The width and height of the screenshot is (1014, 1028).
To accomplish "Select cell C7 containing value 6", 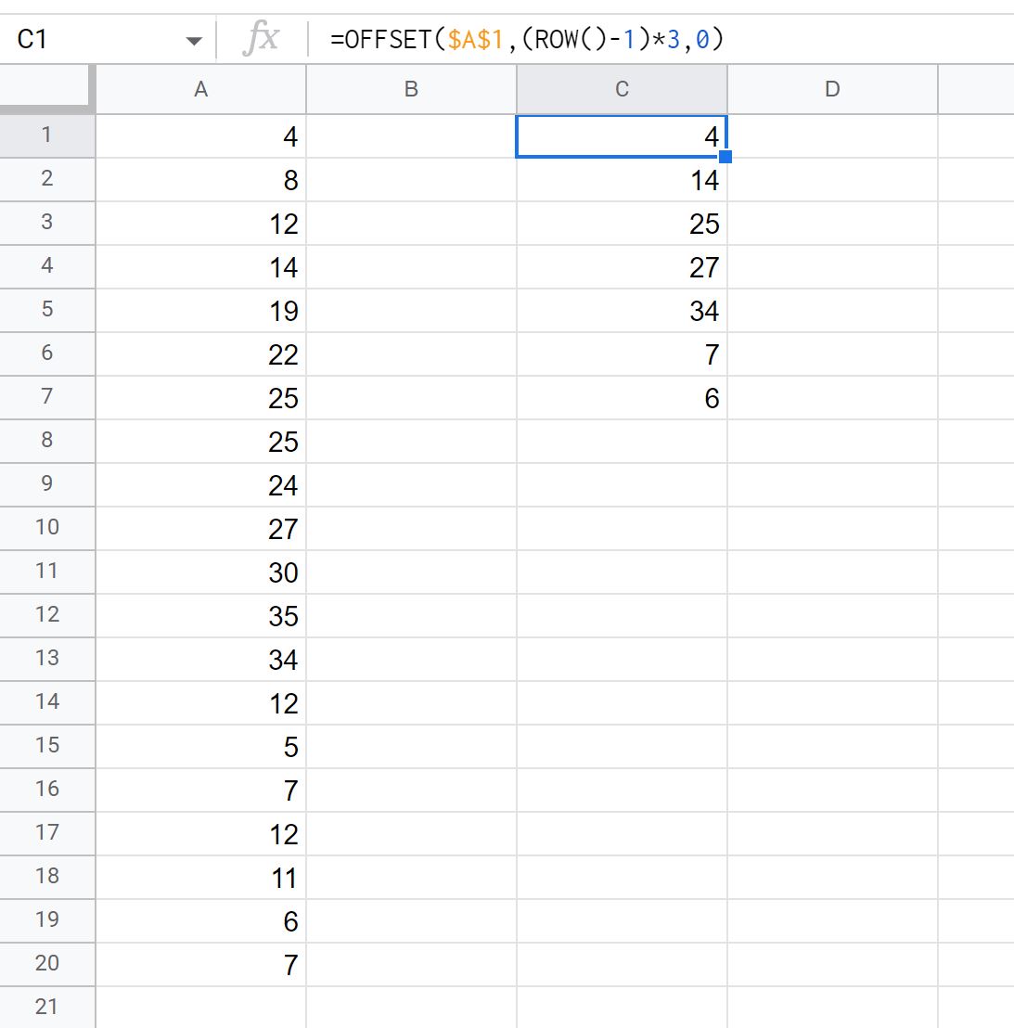I will pyautogui.click(x=622, y=397).
